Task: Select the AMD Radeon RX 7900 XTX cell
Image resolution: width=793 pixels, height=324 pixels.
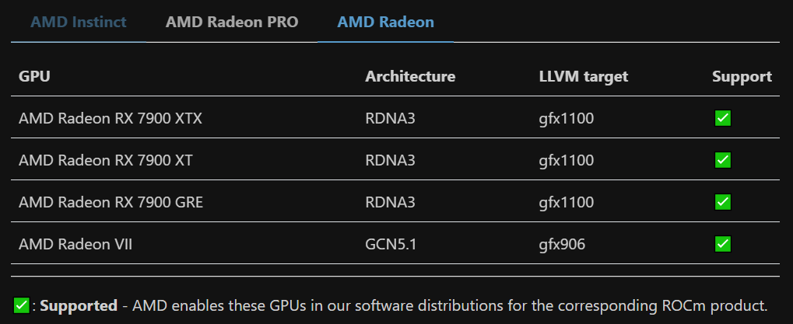Action: coord(115,118)
